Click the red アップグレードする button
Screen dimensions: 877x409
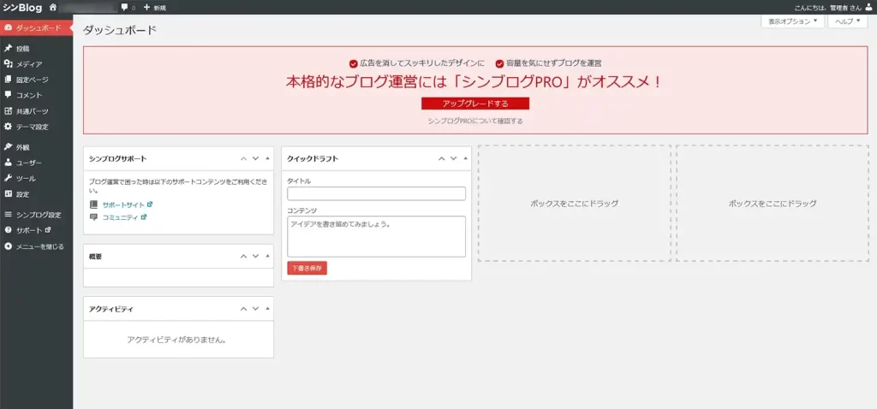click(x=475, y=104)
